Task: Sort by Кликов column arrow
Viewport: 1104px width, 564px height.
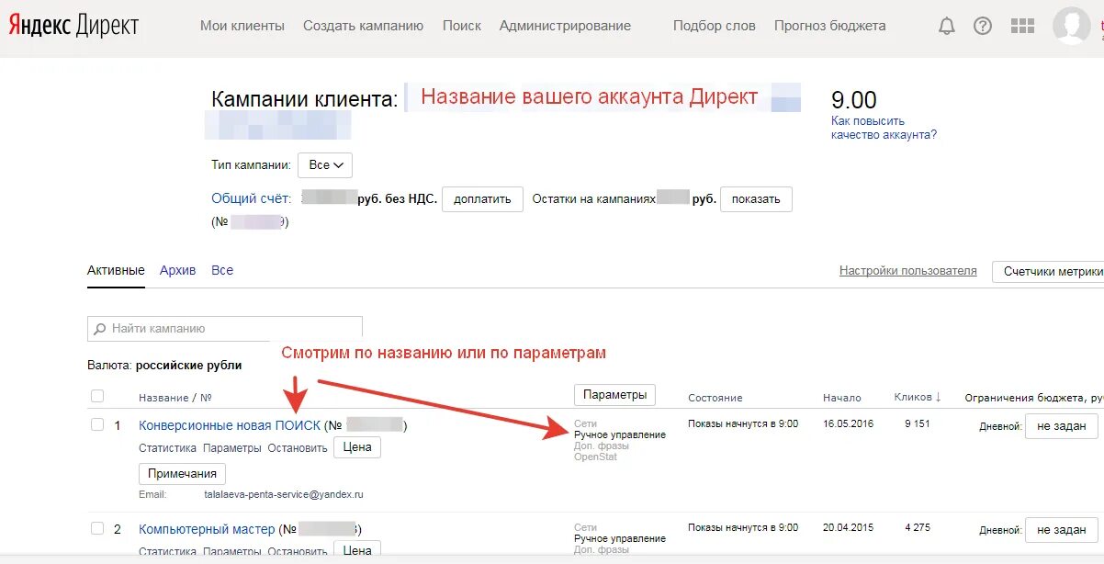Action: (x=938, y=397)
